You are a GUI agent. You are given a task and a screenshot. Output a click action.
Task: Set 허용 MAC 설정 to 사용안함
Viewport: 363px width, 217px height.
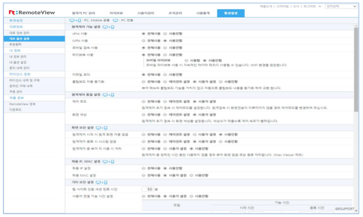[191, 176]
